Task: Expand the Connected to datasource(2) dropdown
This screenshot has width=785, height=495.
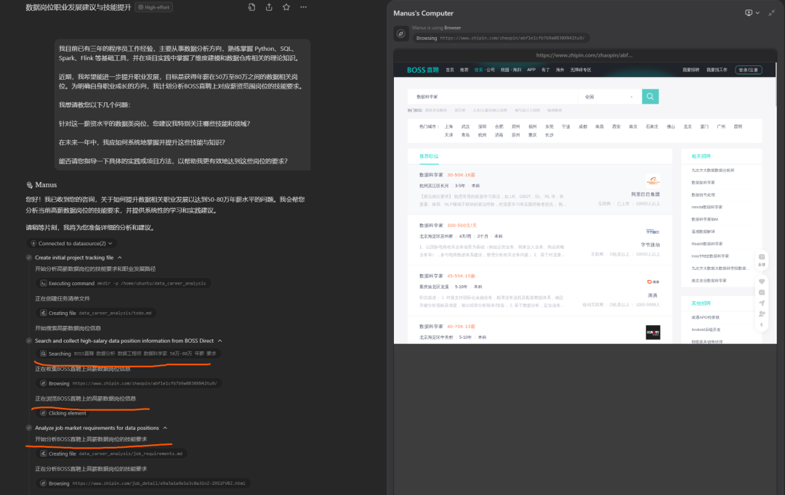Action: coord(71,243)
